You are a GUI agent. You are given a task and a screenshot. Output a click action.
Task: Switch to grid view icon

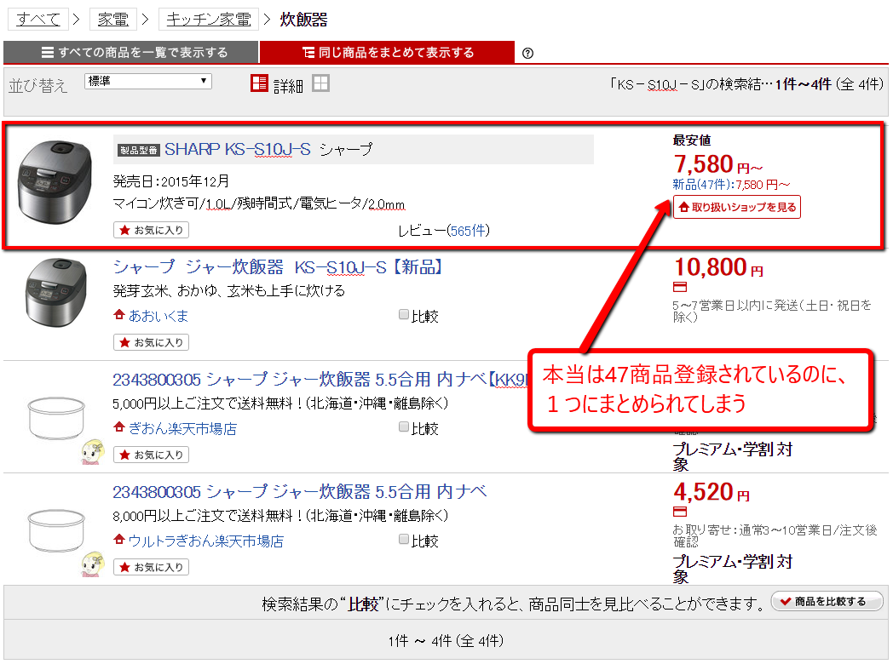(320, 83)
